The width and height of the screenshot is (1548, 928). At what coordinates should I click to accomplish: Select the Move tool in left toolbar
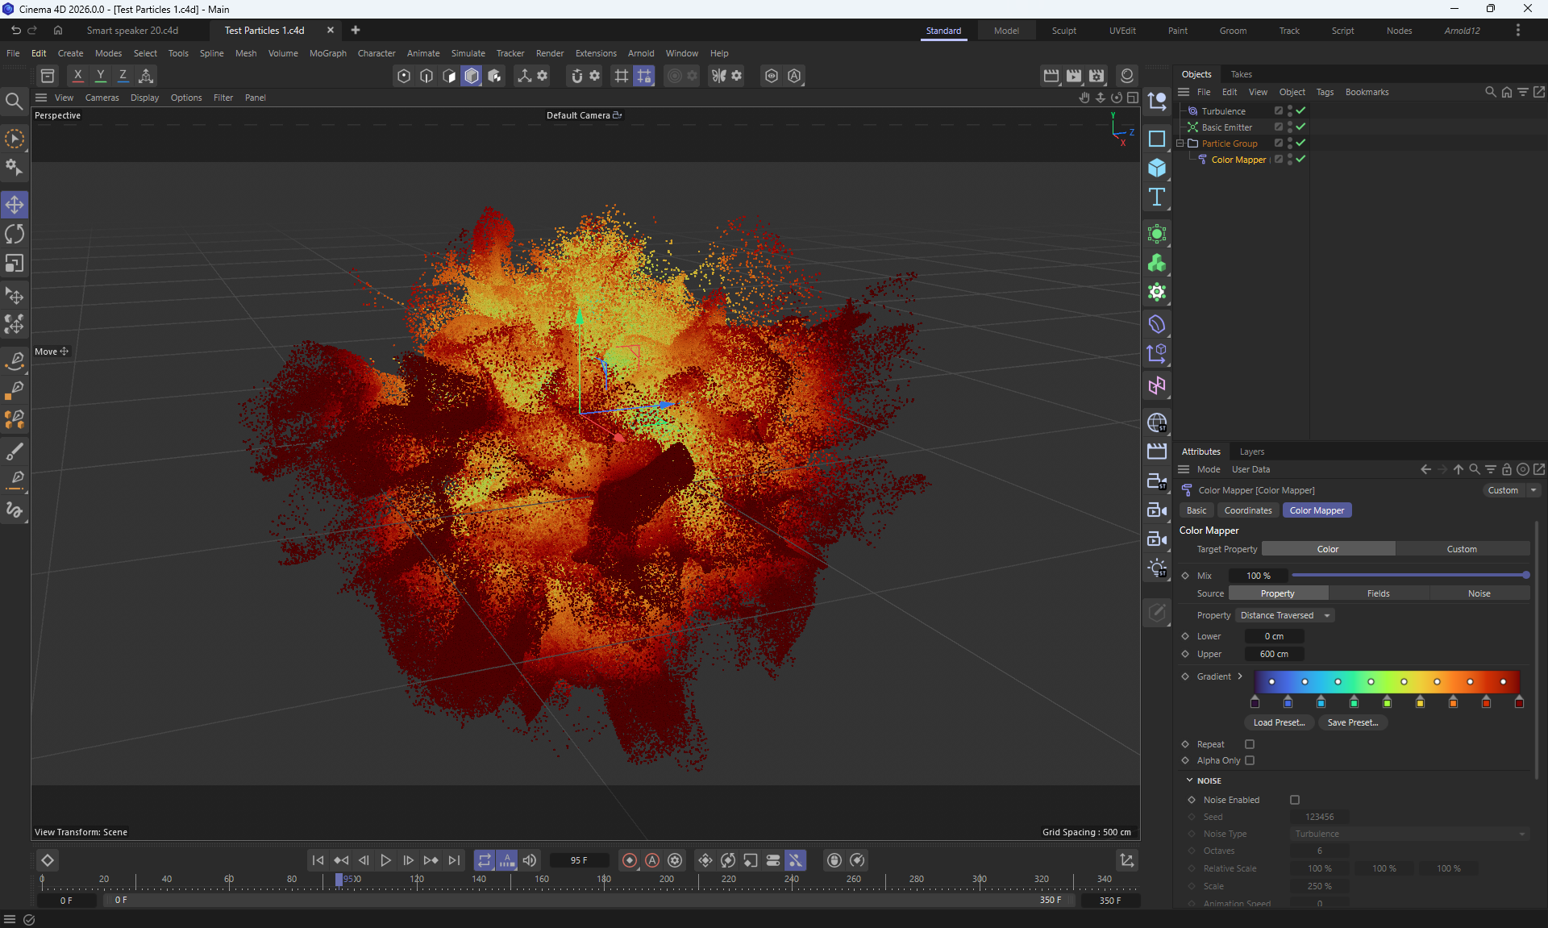point(15,205)
